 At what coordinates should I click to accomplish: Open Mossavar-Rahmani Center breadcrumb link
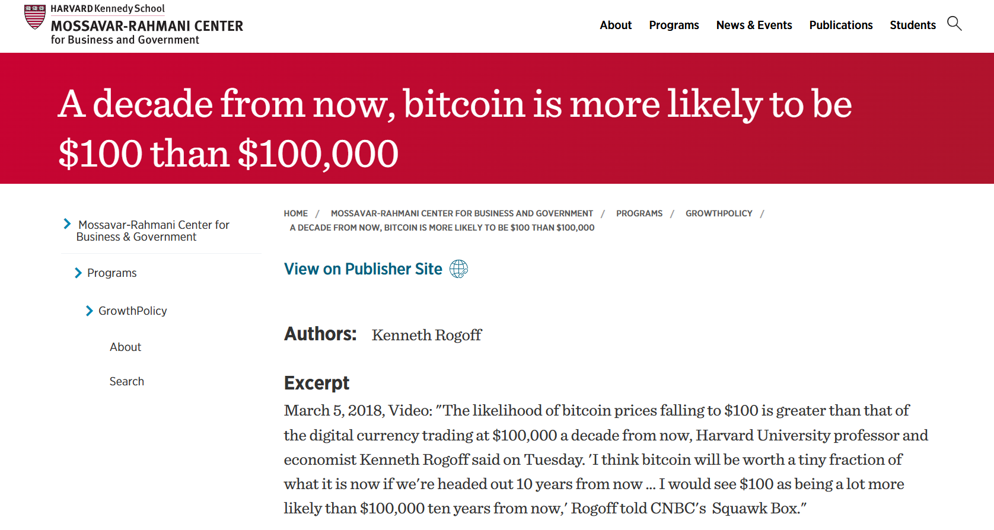click(461, 213)
